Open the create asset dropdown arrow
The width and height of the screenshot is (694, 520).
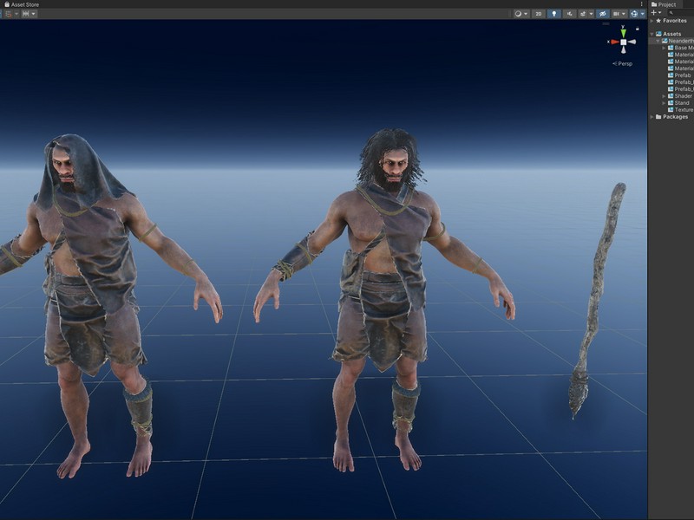click(x=659, y=12)
